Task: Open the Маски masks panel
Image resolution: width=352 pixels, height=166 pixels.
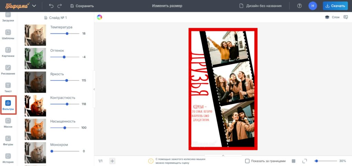Action: click(8, 123)
